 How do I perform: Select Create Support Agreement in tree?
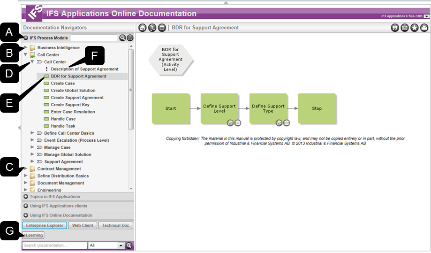(x=77, y=98)
